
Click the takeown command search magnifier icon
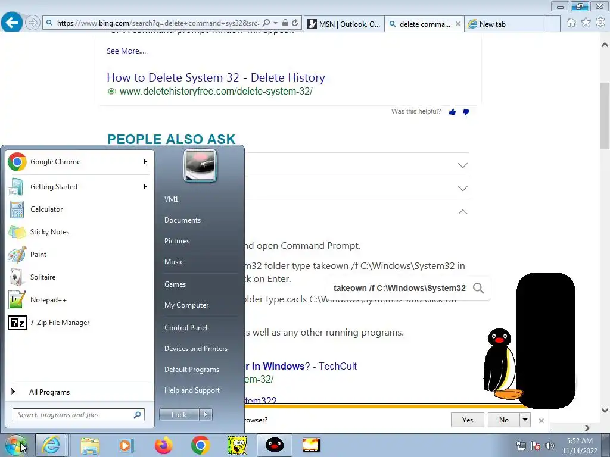pos(478,288)
